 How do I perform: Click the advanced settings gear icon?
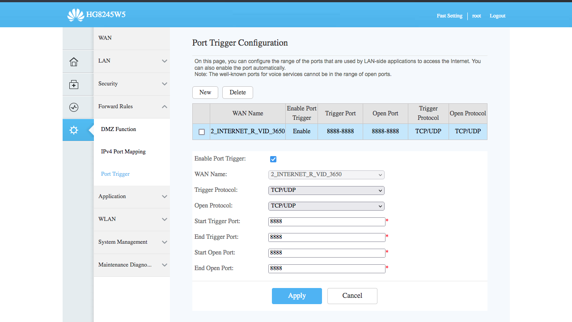(74, 130)
